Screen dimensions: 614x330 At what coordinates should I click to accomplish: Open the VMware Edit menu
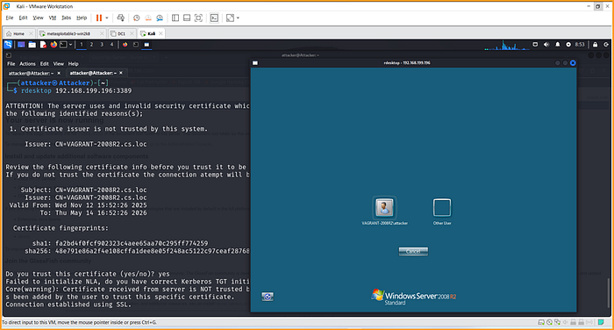[x=23, y=18]
